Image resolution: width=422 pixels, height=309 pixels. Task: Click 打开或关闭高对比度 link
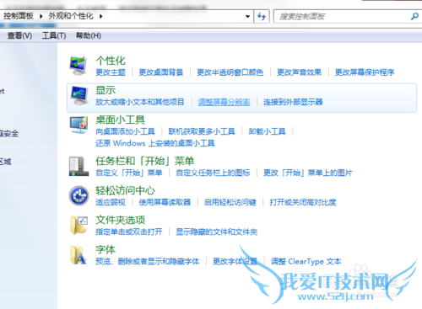click(303, 202)
